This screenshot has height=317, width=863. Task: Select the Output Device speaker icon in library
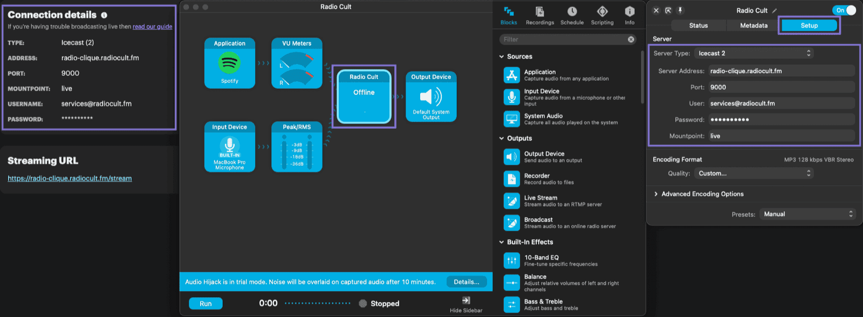point(511,157)
